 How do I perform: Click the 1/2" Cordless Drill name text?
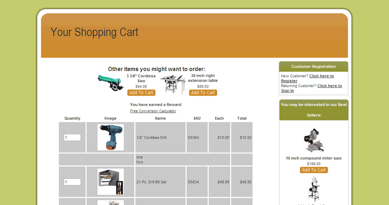tap(151, 137)
